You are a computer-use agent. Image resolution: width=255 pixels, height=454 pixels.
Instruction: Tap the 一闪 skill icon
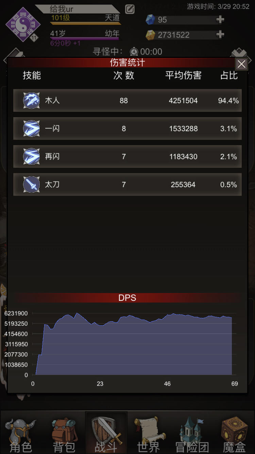click(x=31, y=128)
